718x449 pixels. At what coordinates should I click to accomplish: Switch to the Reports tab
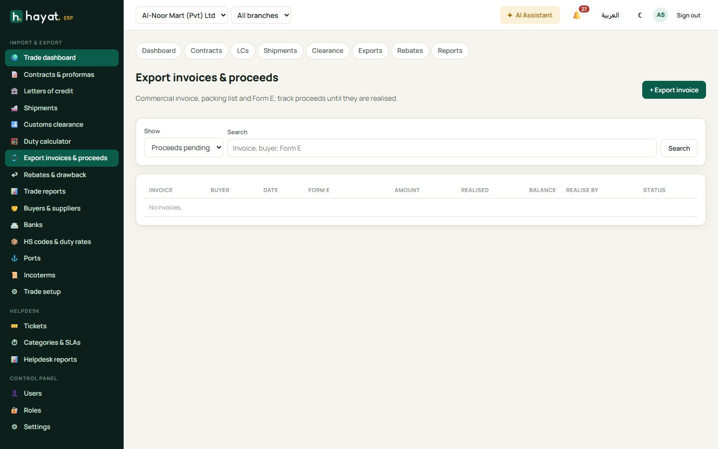click(x=450, y=51)
